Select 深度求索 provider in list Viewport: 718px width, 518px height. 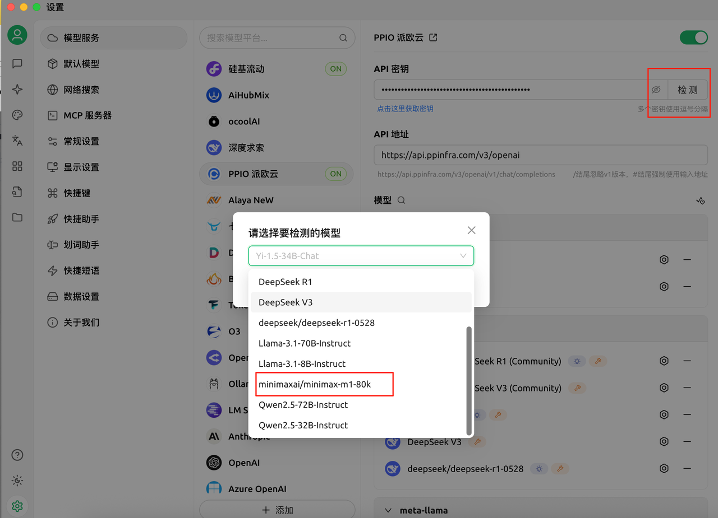pos(277,148)
